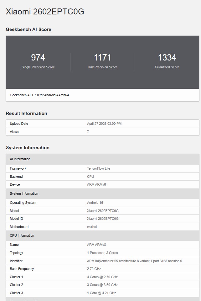Click the AI Information table header
This screenshot has height=301, width=201.
20,159
